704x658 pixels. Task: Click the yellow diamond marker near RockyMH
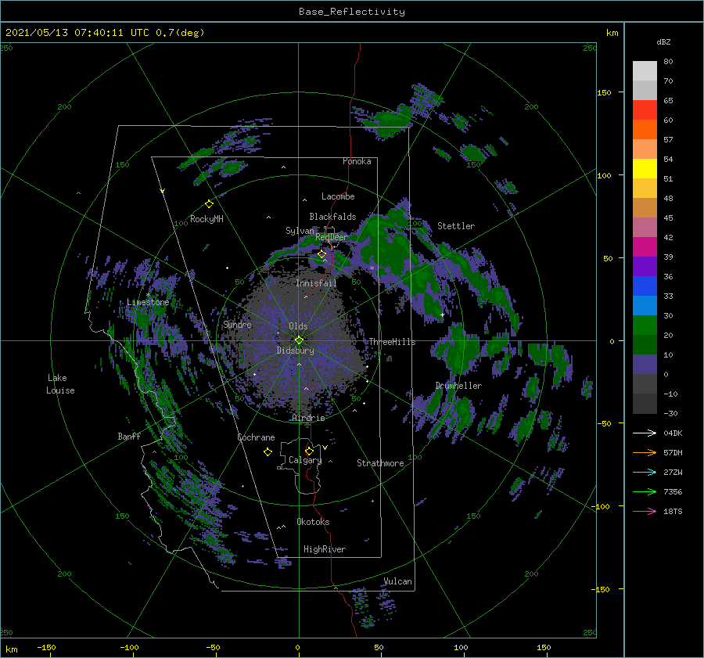click(x=209, y=204)
